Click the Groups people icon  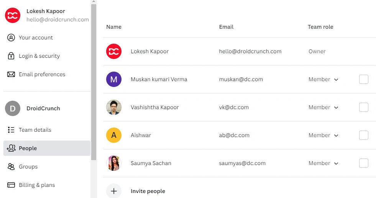click(x=11, y=167)
